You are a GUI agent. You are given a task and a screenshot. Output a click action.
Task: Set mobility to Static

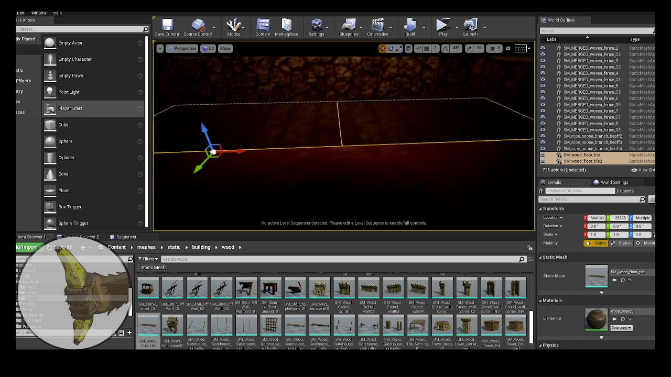(596, 243)
